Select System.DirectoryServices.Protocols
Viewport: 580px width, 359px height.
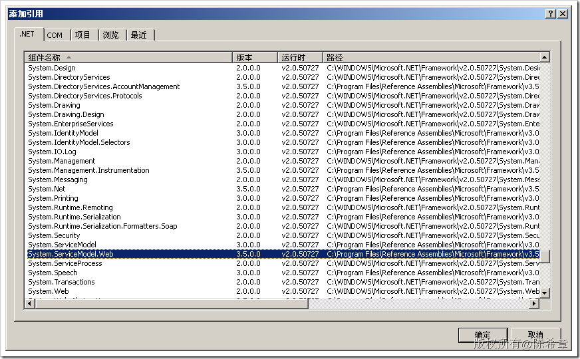coord(283,96)
